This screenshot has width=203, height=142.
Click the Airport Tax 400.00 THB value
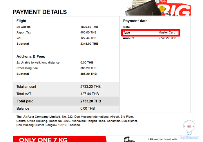click(x=88, y=33)
